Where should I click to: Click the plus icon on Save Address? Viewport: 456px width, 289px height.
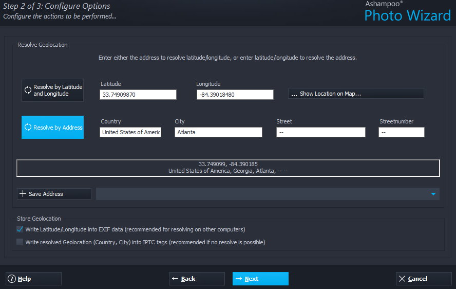[x=23, y=194]
